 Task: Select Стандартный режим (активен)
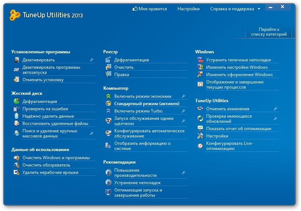coord(147,104)
